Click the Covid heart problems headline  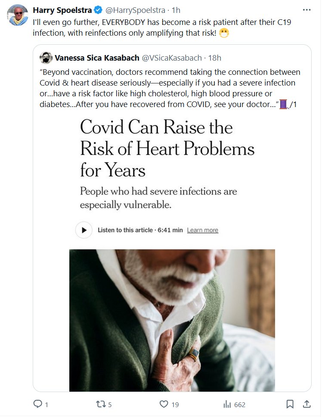click(x=167, y=148)
